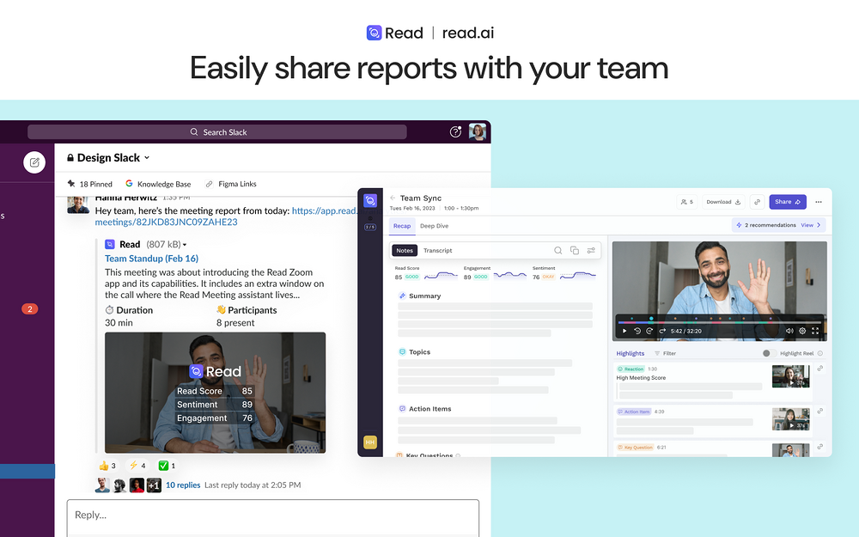859x537 pixels.
Task: Click Download button
Action: 723,202
